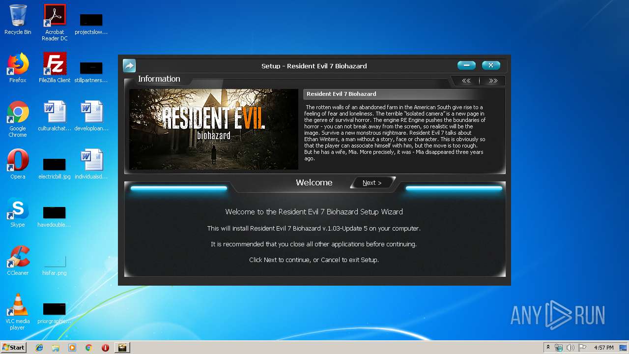This screenshot has height=354, width=629.
Task: Select the havedouble desktop file
Action: point(55,216)
